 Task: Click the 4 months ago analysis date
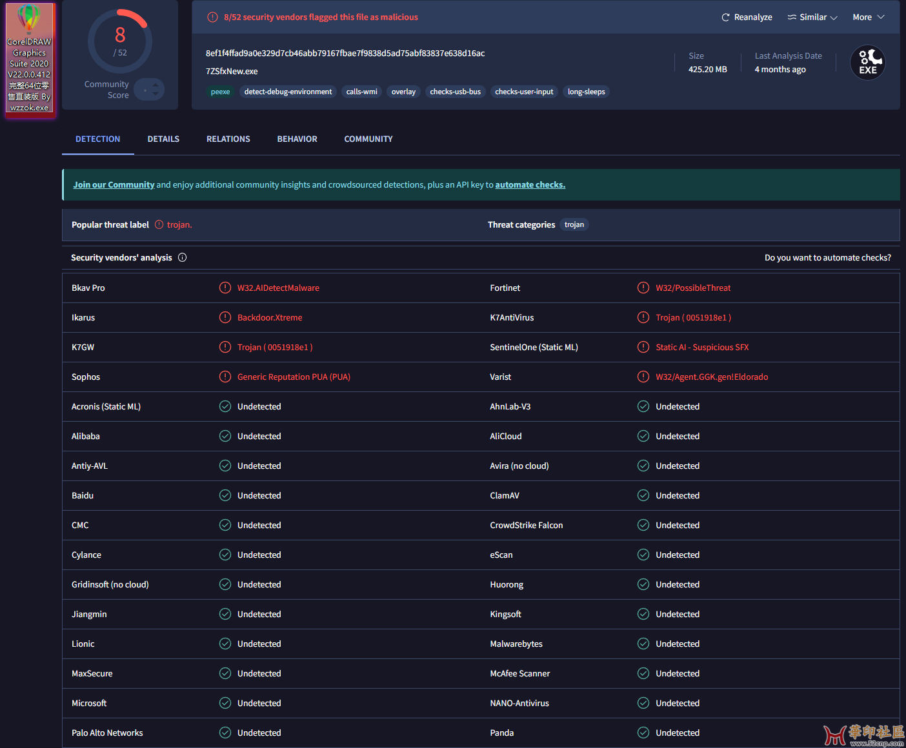click(x=780, y=69)
